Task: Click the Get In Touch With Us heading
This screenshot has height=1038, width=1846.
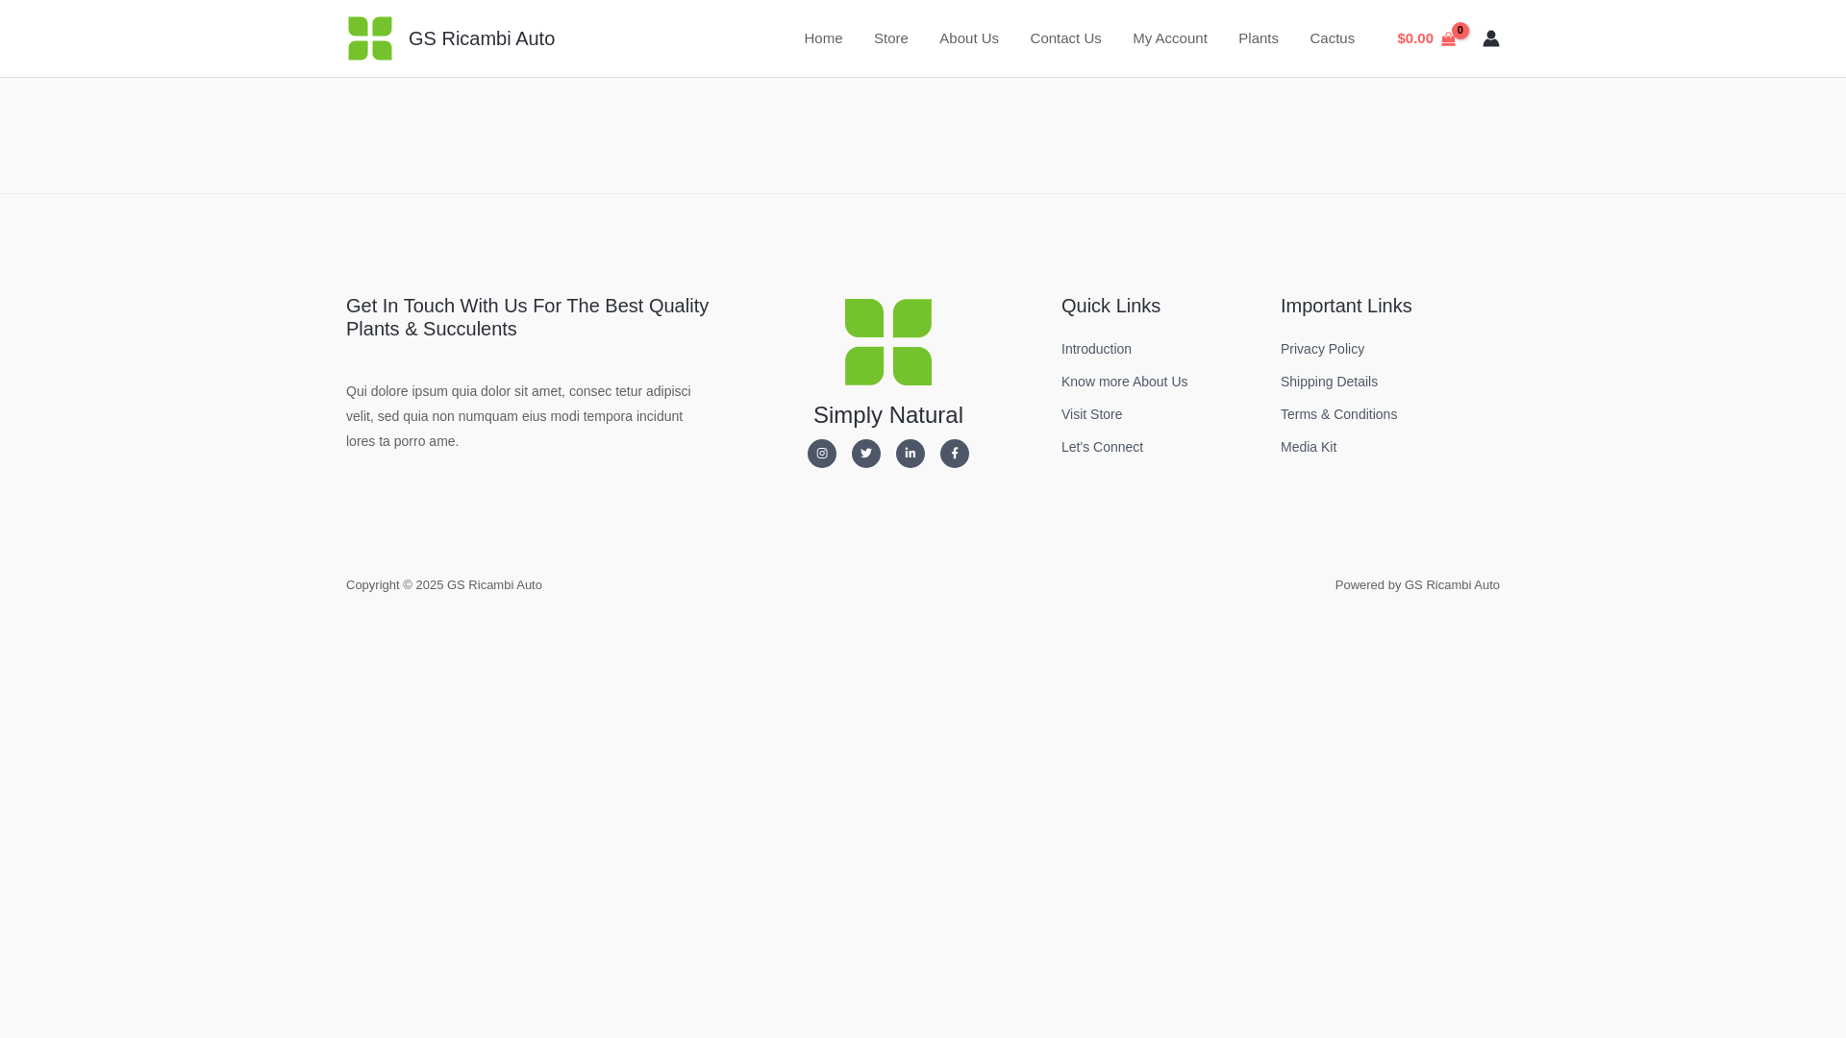Action: point(528,317)
